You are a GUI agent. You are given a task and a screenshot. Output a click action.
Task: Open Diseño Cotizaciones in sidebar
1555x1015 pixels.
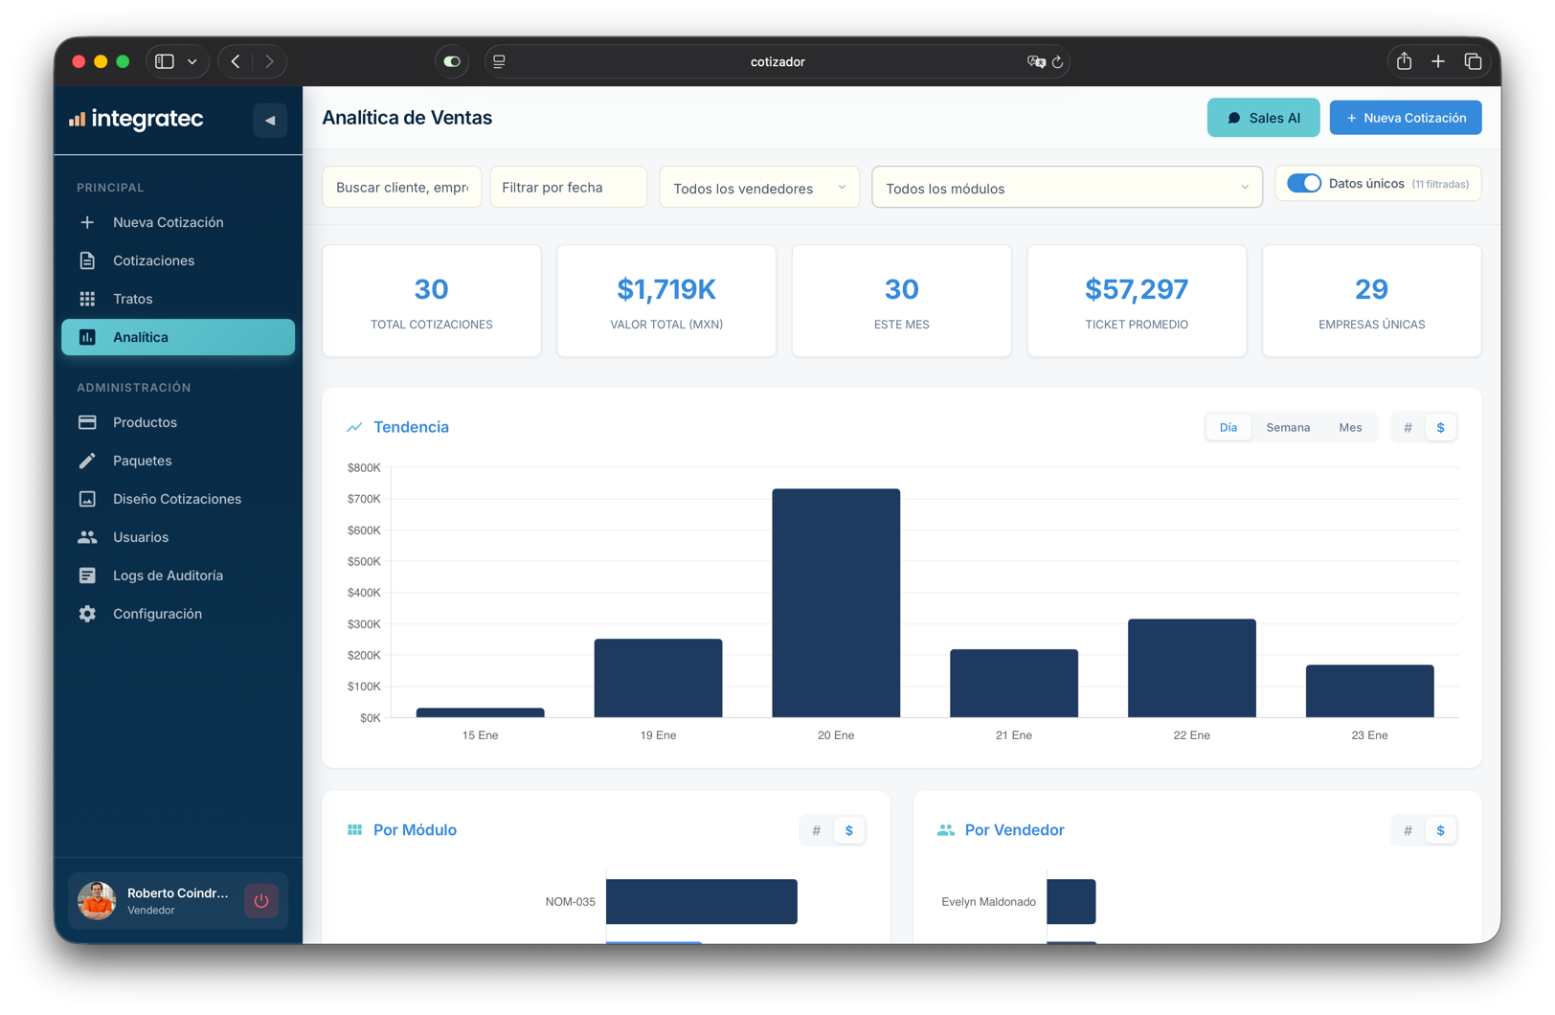click(x=176, y=499)
